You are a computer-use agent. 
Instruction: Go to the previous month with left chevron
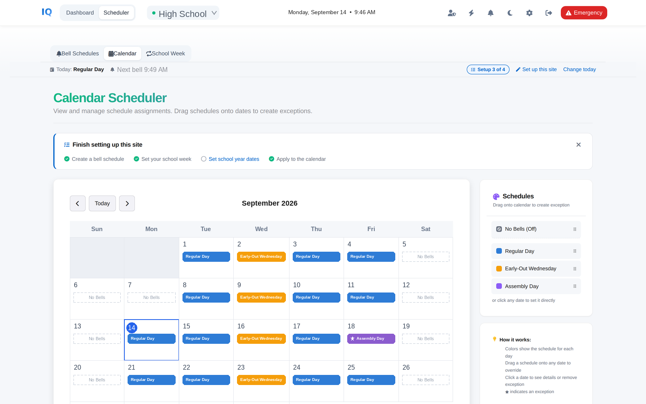tap(78, 204)
